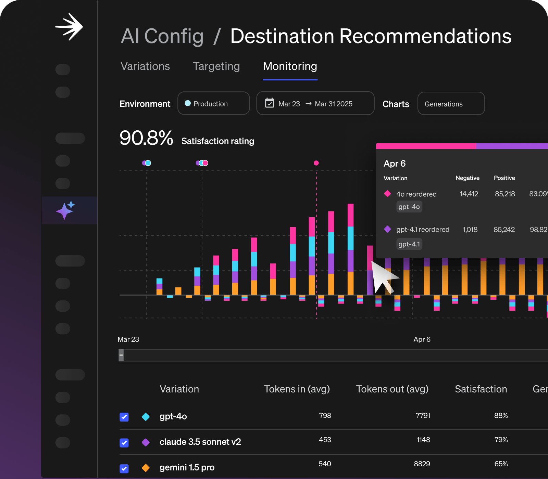Sort by the Satisfaction column header
The width and height of the screenshot is (548, 479).
[x=481, y=389]
